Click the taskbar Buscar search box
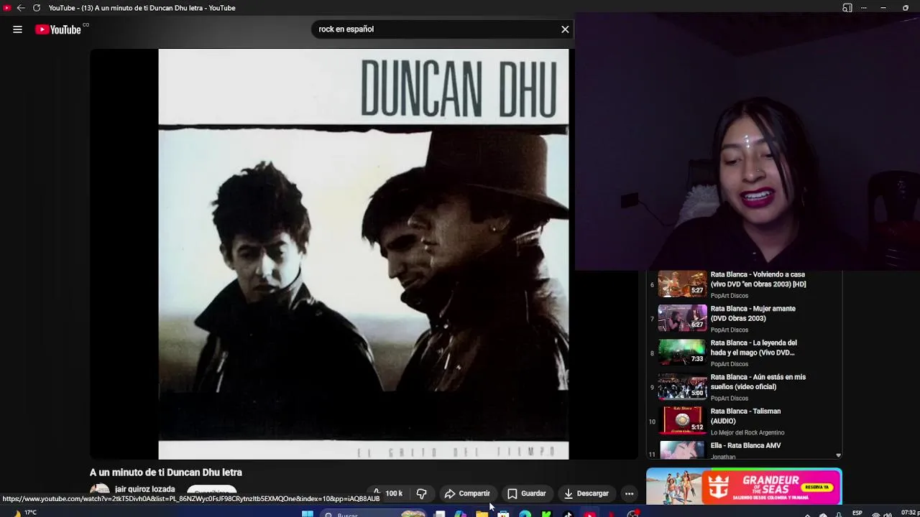Image resolution: width=920 pixels, height=517 pixels. [374, 514]
